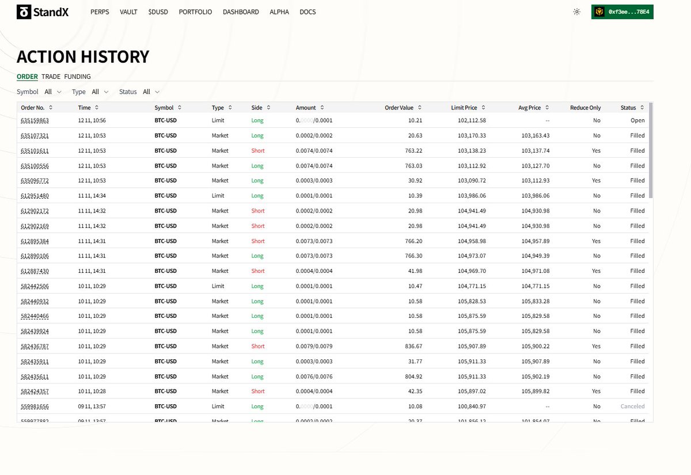691x475 pixels.
Task: Open the DASHBOARD navigation item
Action: point(241,12)
